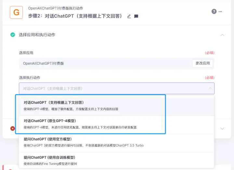The width and height of the screenshot is (234, 170).
Task: Open the comment note icon beside step title
Action: pyautogui.click(x=136, y=16)
